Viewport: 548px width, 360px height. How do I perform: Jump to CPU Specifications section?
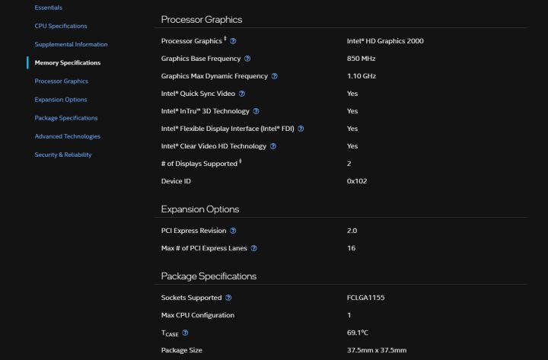(x=61, y=26)
